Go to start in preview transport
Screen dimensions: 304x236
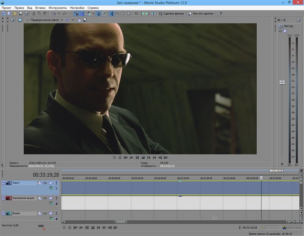coord(149,157)
